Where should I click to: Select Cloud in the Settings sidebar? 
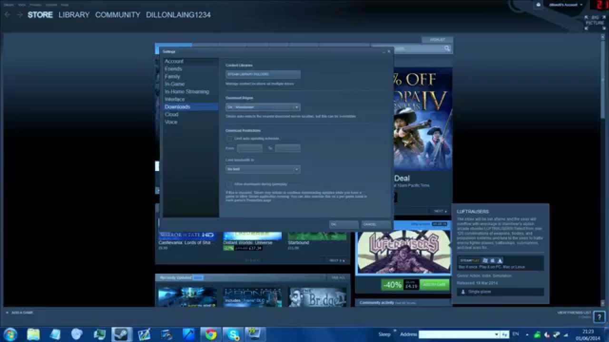(x=171, y=114)
